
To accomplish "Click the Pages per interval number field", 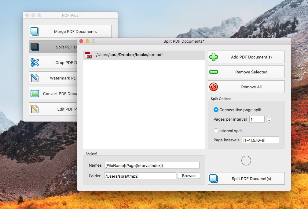I will (x=257, y=119).
